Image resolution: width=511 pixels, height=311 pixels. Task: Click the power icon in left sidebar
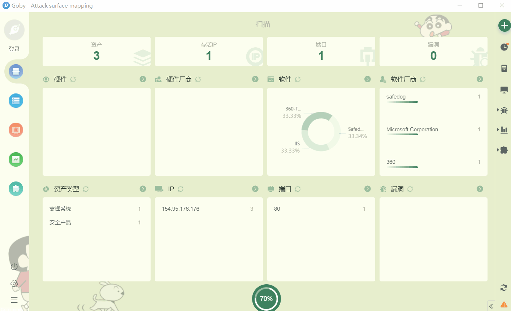coord(14,266)
